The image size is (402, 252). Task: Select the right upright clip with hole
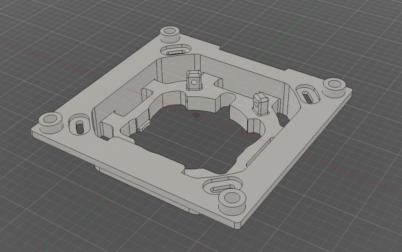point(261,103)
